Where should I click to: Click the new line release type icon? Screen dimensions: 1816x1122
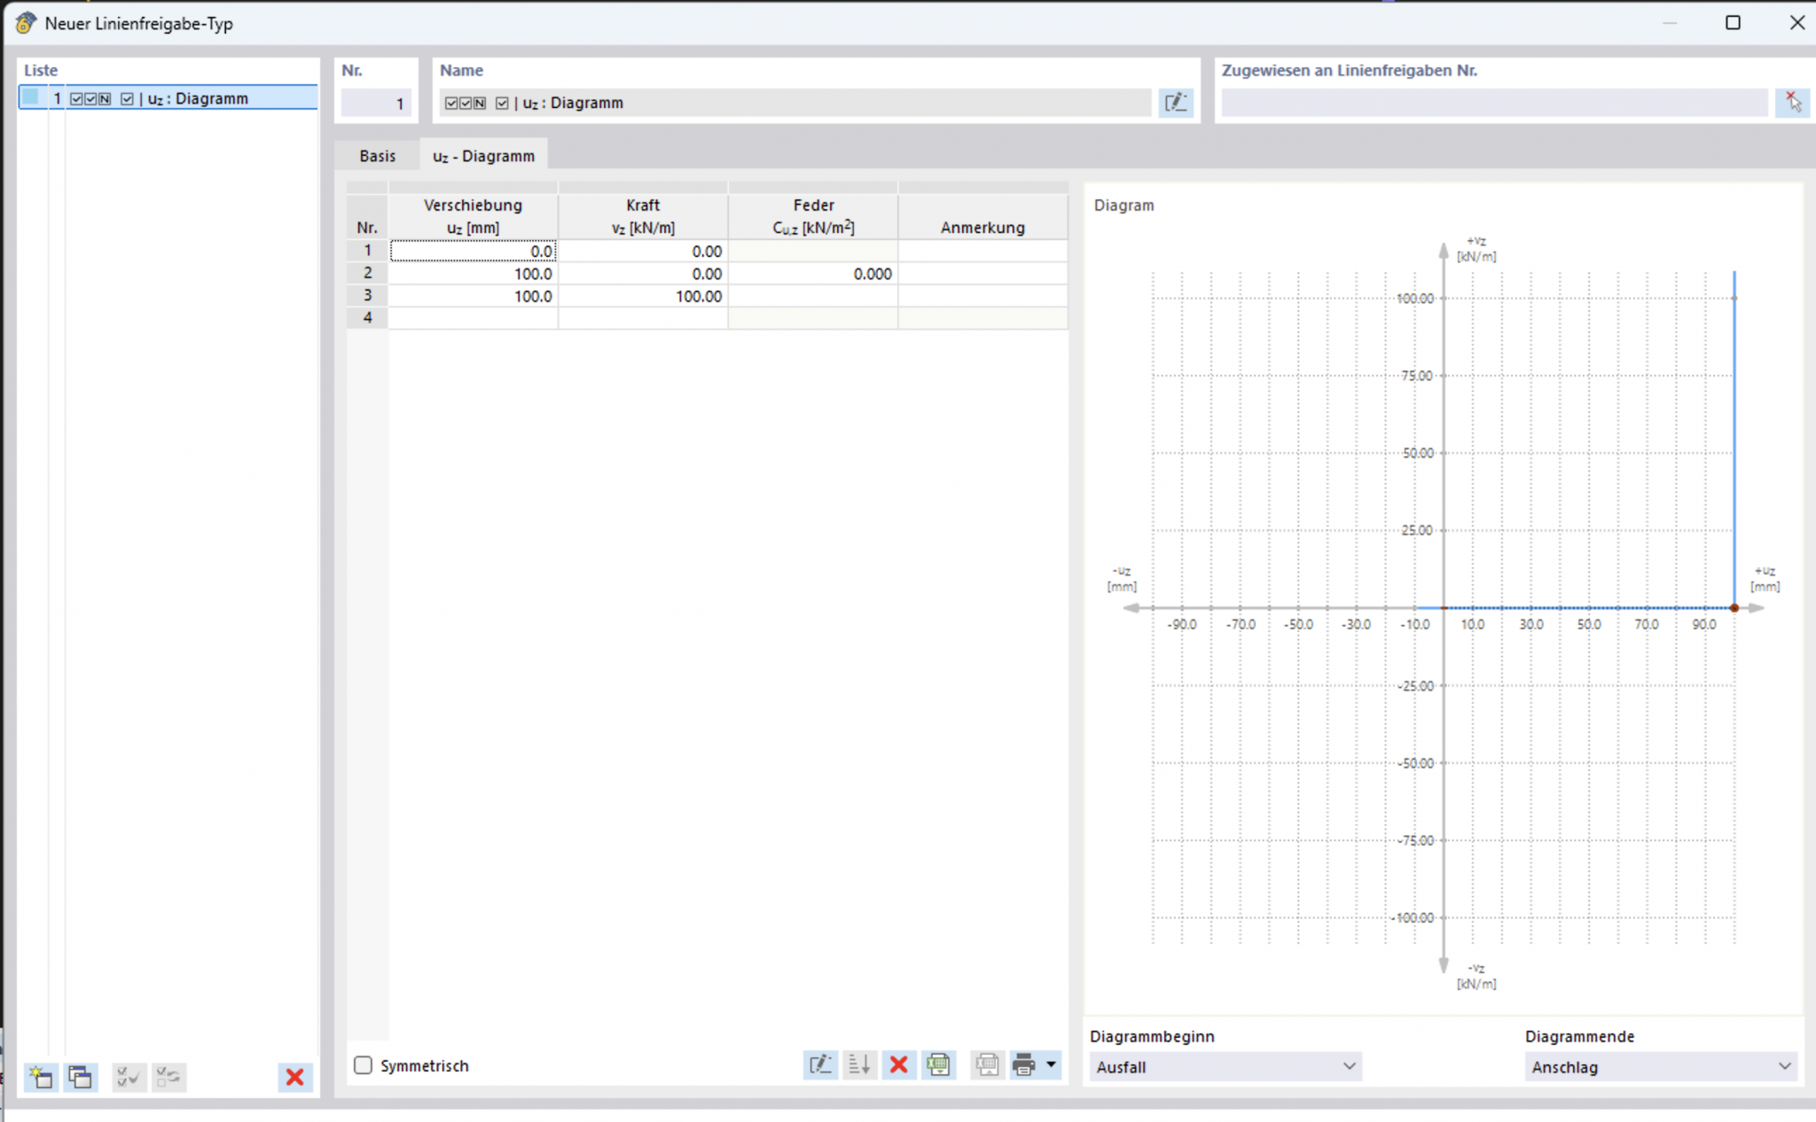click(x=41, y=1077)
